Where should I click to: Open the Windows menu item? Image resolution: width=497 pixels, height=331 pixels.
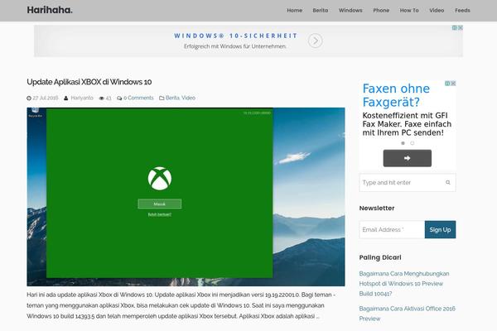coord(350,11)
